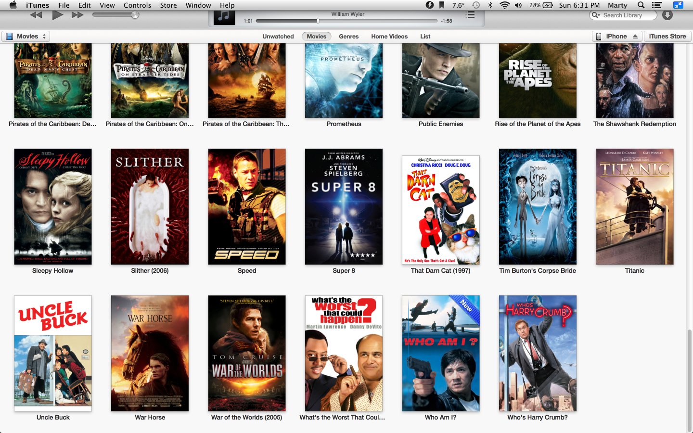693x433 pixels.
Task: Click the downloads arrow icon
Action: (x=667, y=15)
